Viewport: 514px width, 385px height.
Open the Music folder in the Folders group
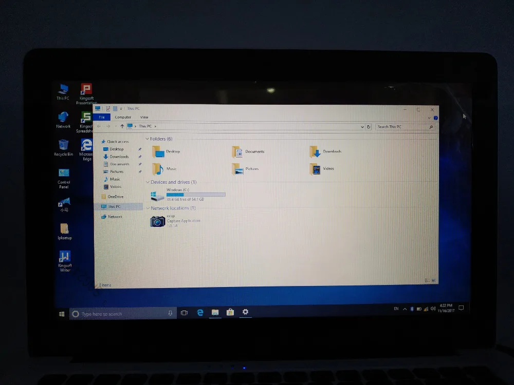pos(164,169)
